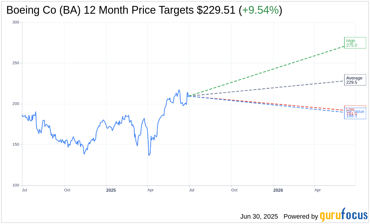Screen dimensions: 370x224
Task: Click the 2026 x-axis label
Action: (278, 190)
